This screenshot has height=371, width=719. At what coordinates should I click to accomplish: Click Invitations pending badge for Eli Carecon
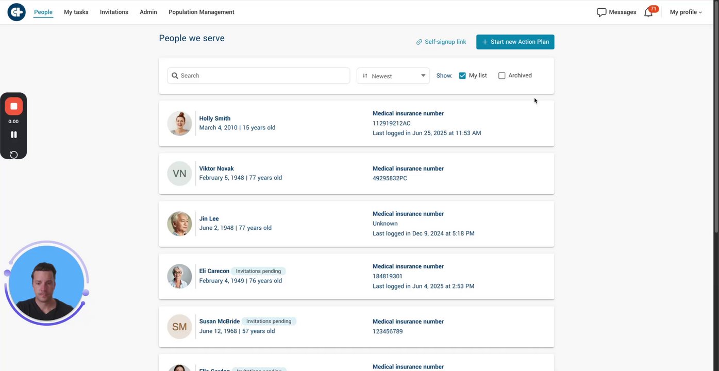tap(258, 271)
